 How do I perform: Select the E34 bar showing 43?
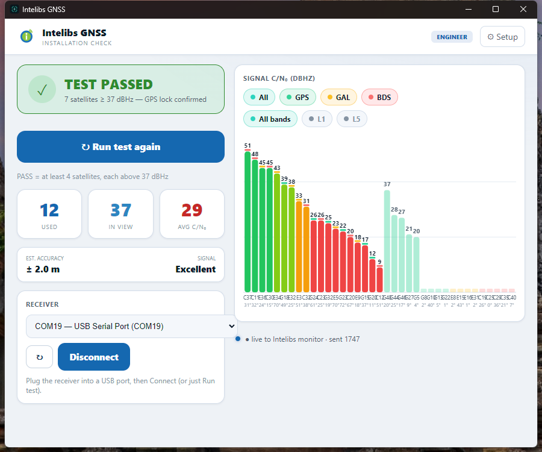point(277,233)
